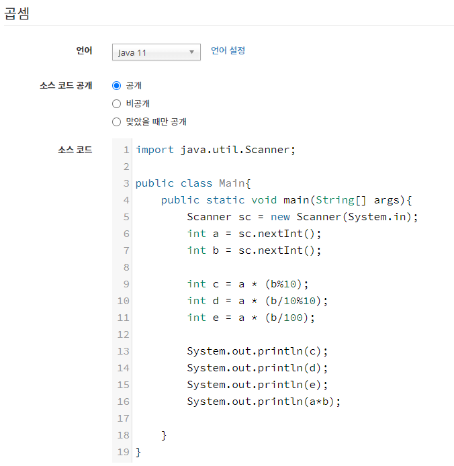Image resolution: width=454 pixels, height=466 pixels.
Task: Click line number 2 in the gutter
Action: point(126,167)
